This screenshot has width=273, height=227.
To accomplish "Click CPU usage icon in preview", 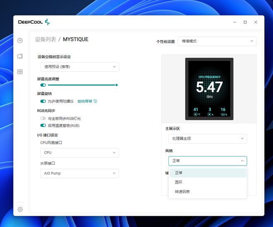I will pos(210,114).
